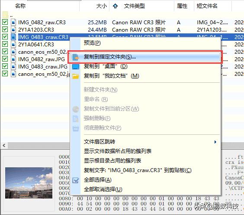Expand the 文件扇区跳转 submenu arrow
244x215 pixels.
tap(215, 142)
